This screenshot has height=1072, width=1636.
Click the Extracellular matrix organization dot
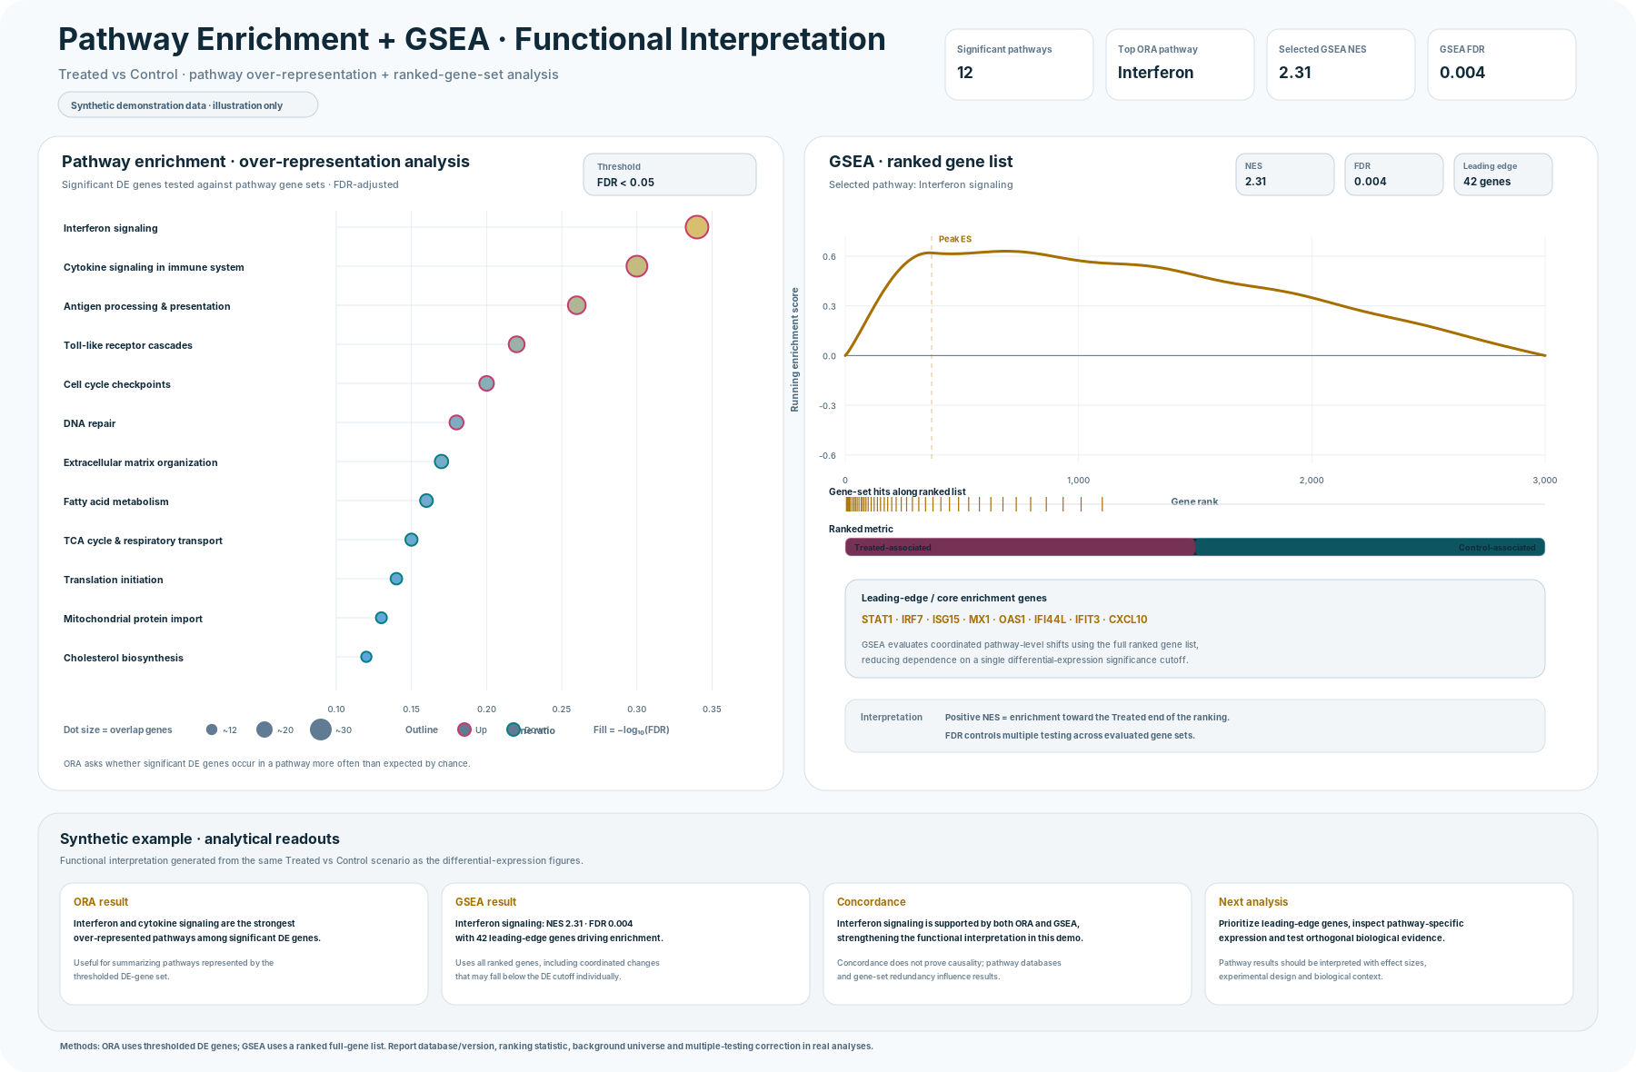point(441,462)
